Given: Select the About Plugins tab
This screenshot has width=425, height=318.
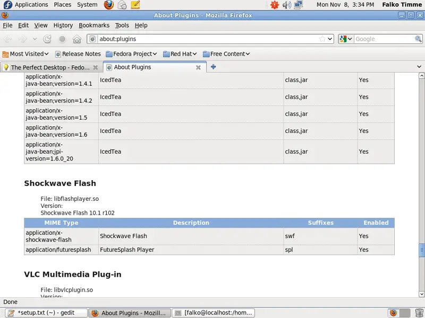Looking at the screenshot, I should (x=155, y=67).
